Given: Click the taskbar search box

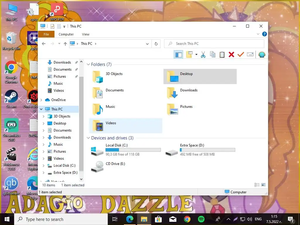Looking at the screenshot, I should click(61, 219).
